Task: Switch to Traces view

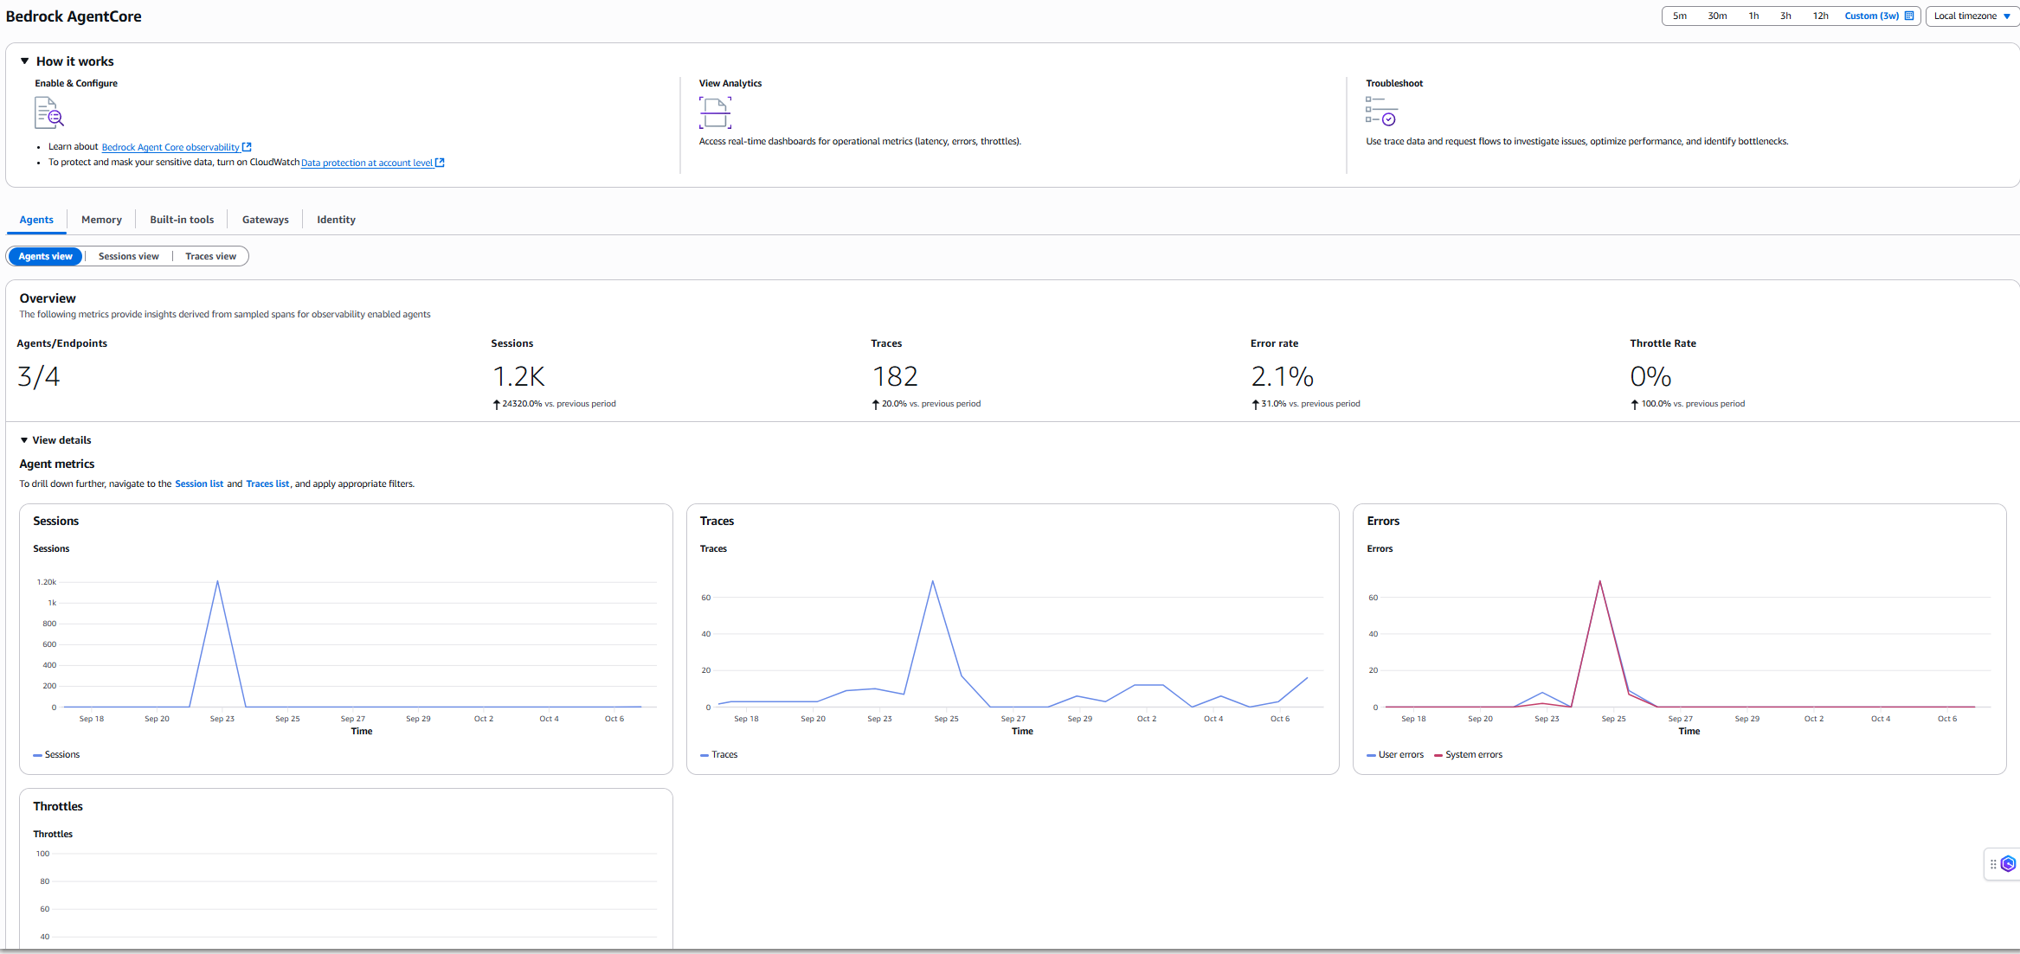Action: coord(210,256)
